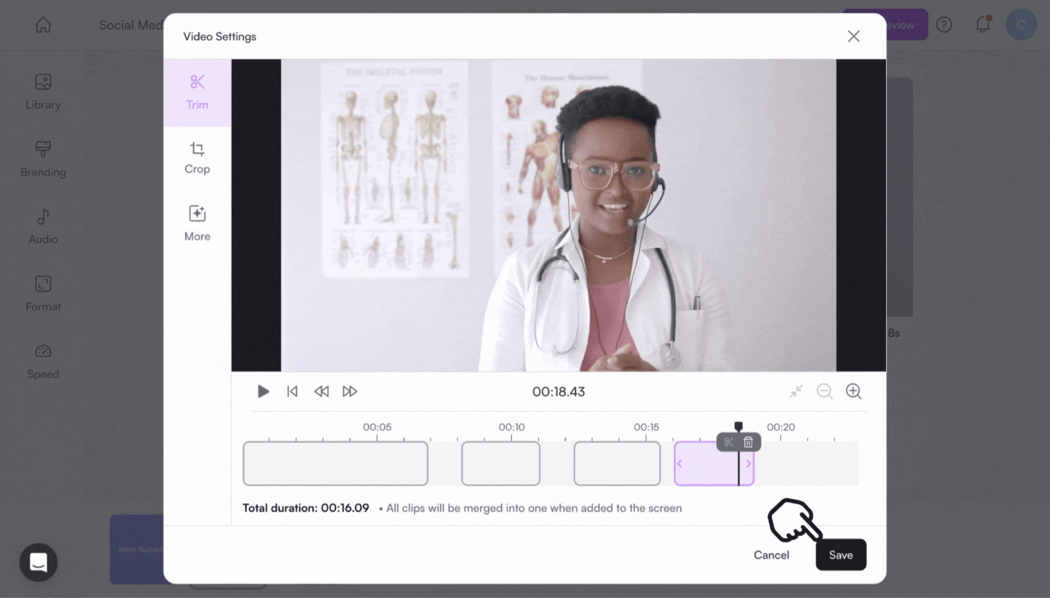Open the chat support widget
This screenshot has width=1050, height=598.
point(39,562)
